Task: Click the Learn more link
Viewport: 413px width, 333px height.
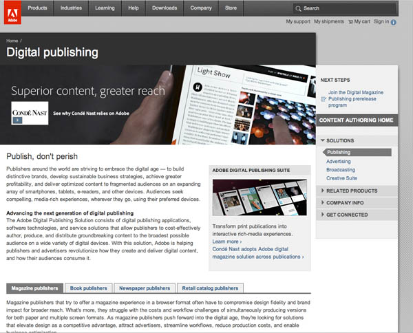Action: point(226,241)
